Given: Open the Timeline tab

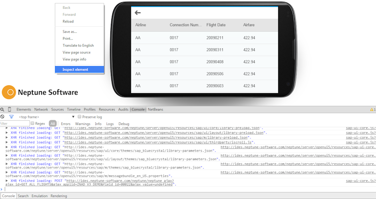Looking at the screenshot, I should [74, 110].
